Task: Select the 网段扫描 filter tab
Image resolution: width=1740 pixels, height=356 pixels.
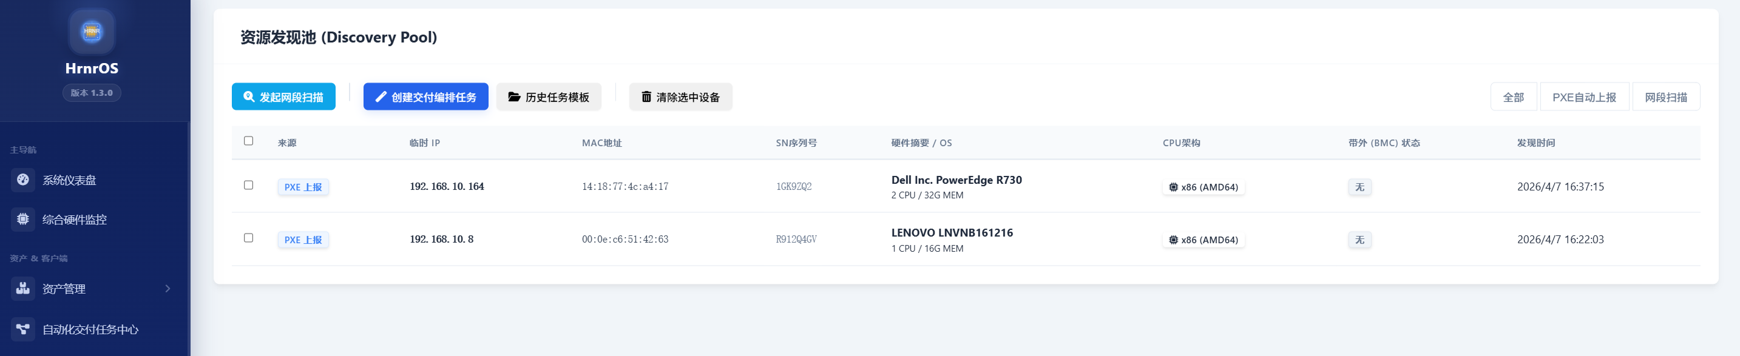Action: (1667, 96)
